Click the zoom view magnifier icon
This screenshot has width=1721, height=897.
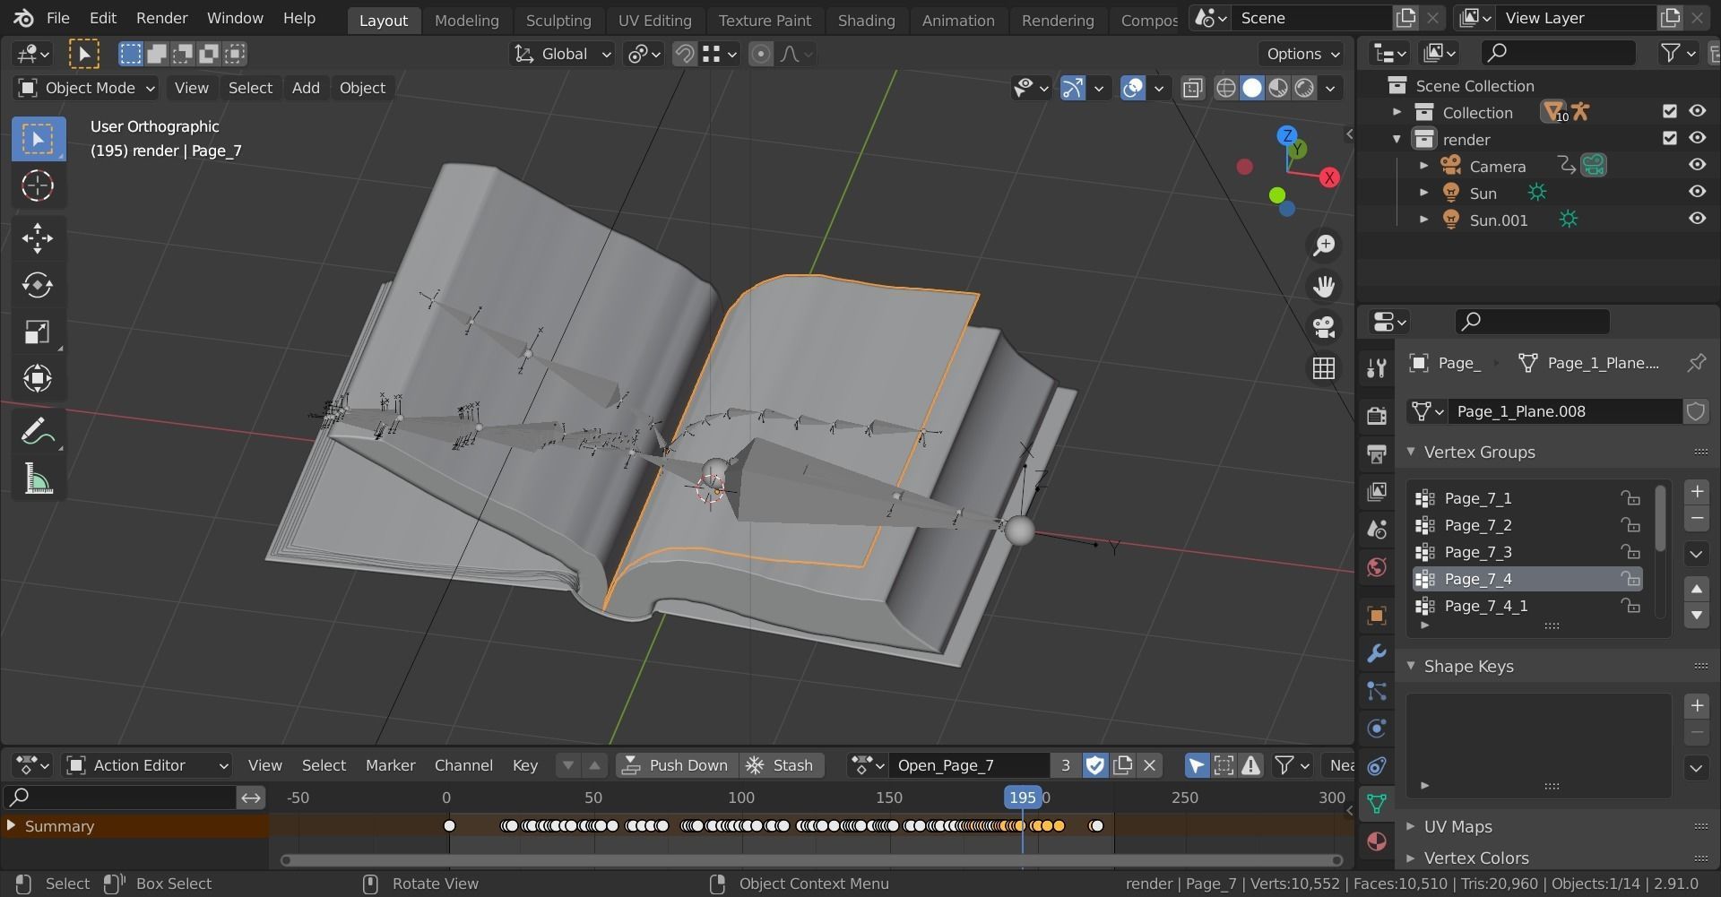pyautogui.click(x=1324, y=245)
